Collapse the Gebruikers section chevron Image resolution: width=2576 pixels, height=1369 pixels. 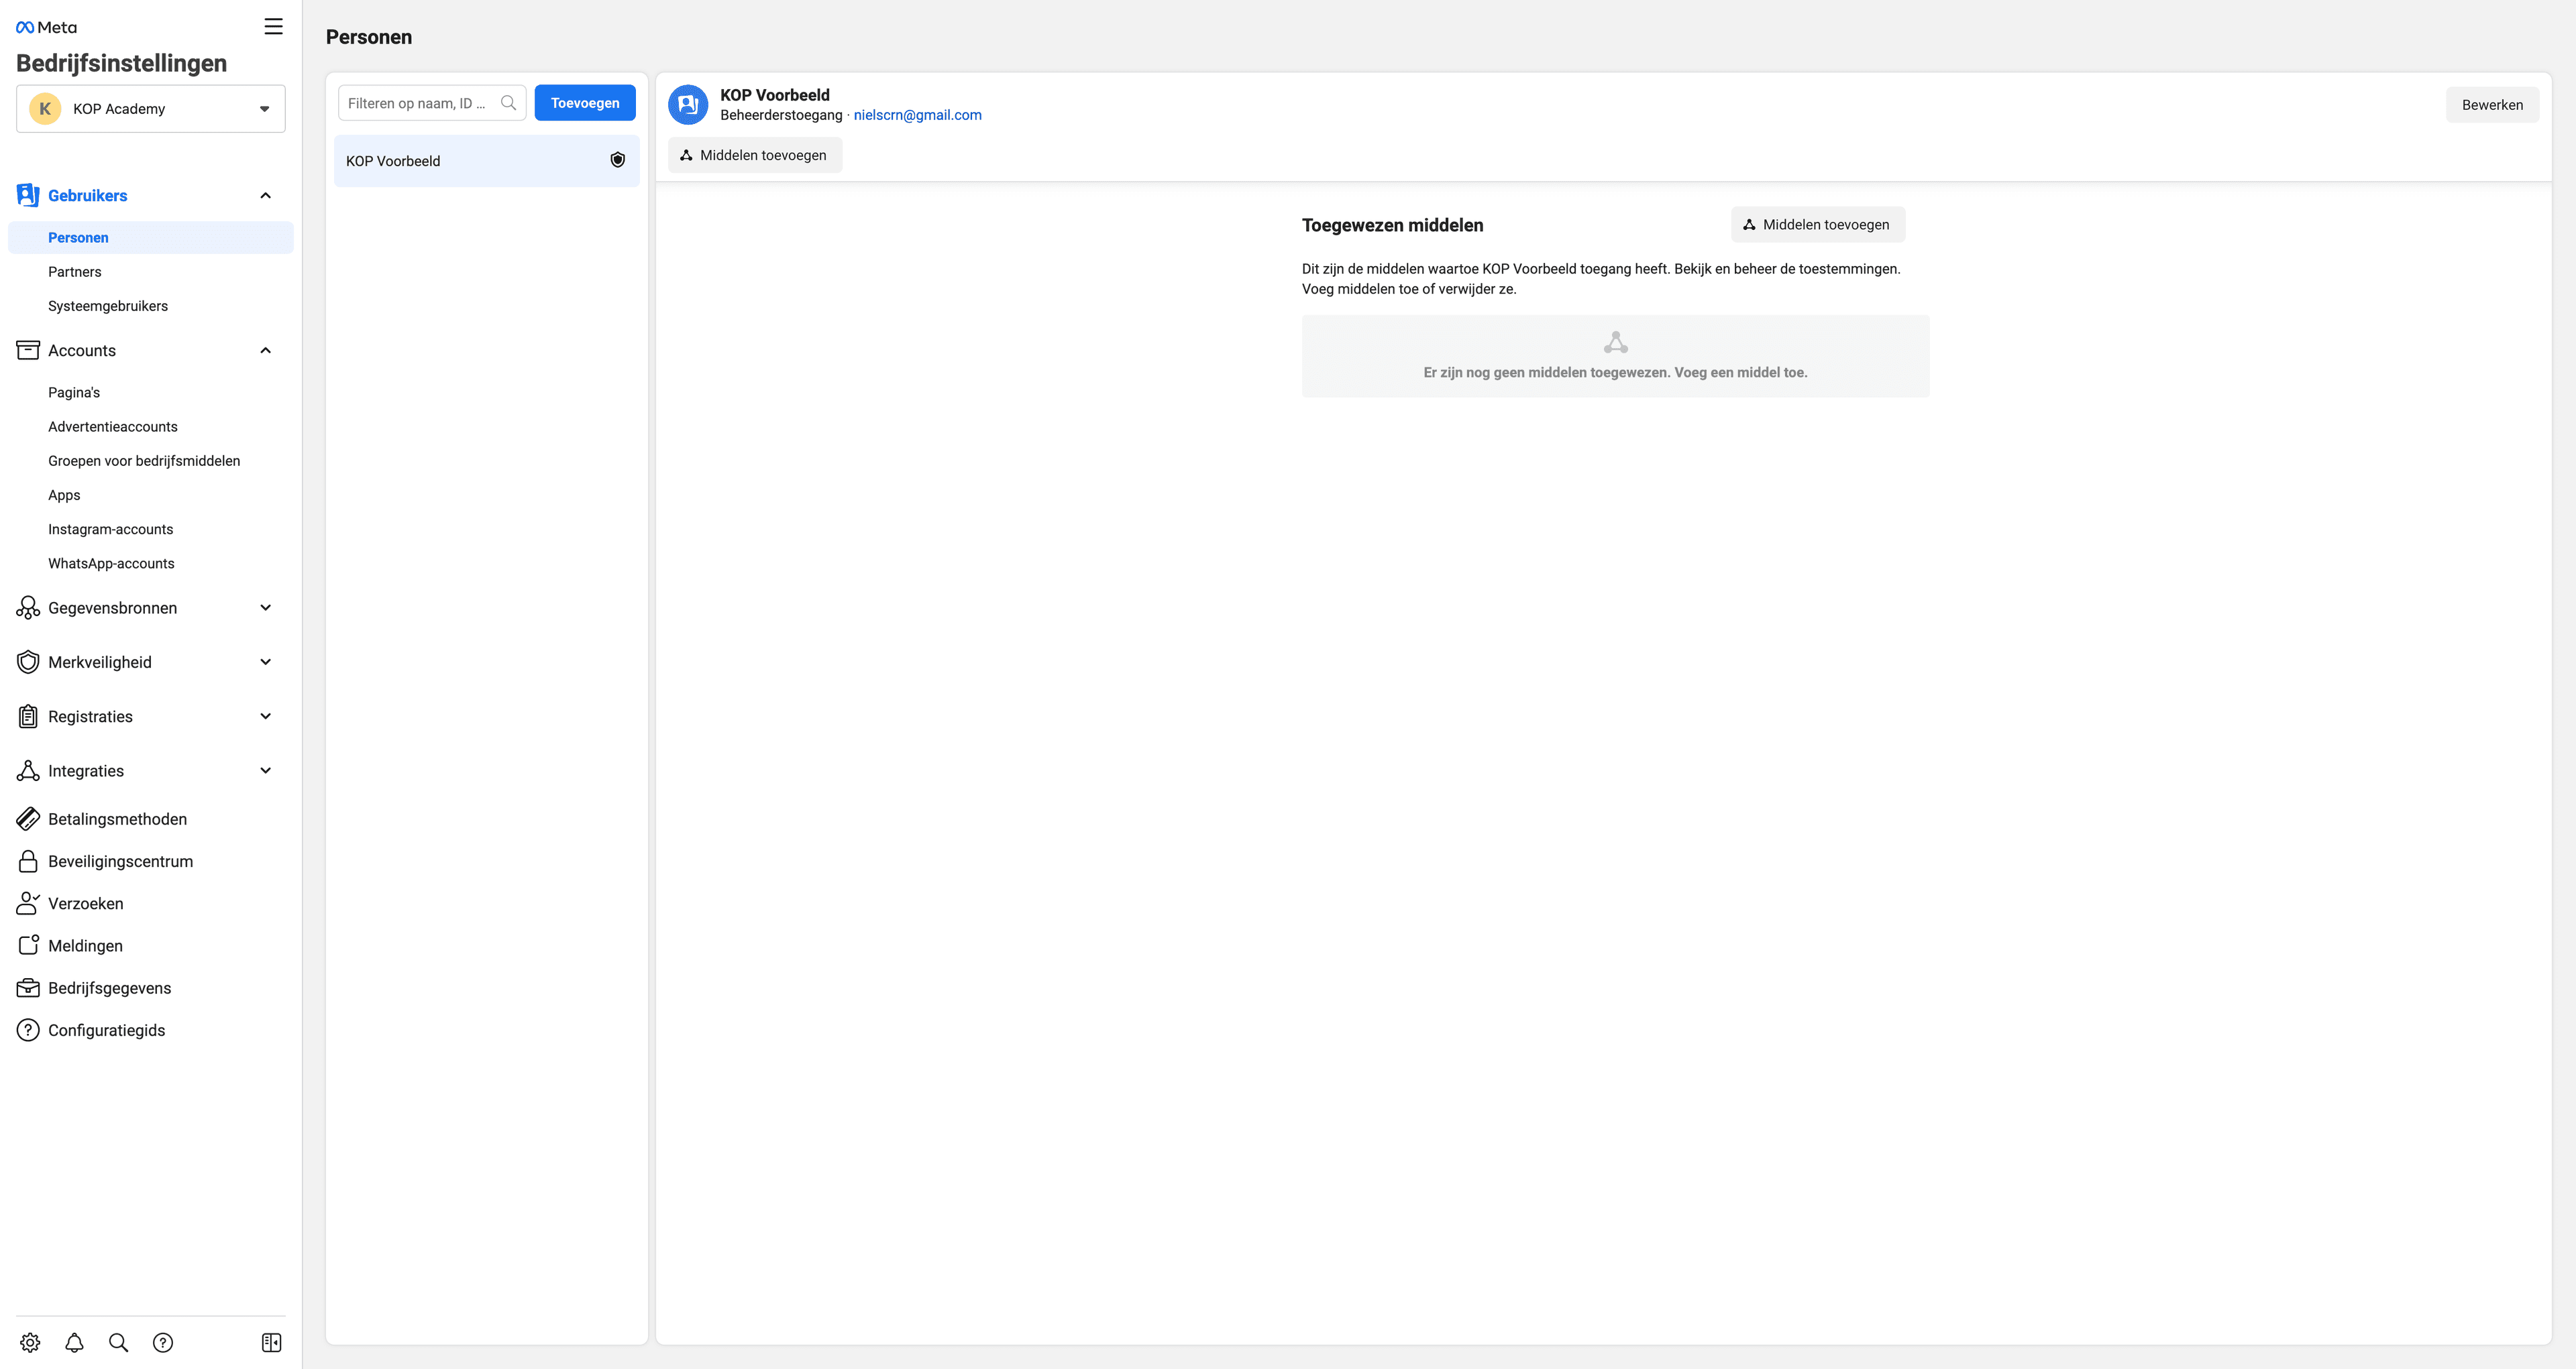(x=265, y=195)
